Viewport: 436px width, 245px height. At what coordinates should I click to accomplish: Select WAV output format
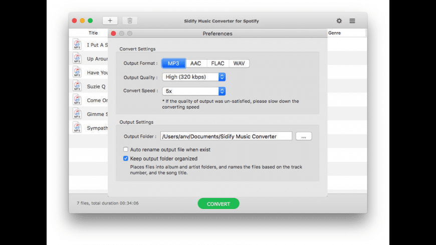[239, 63]
